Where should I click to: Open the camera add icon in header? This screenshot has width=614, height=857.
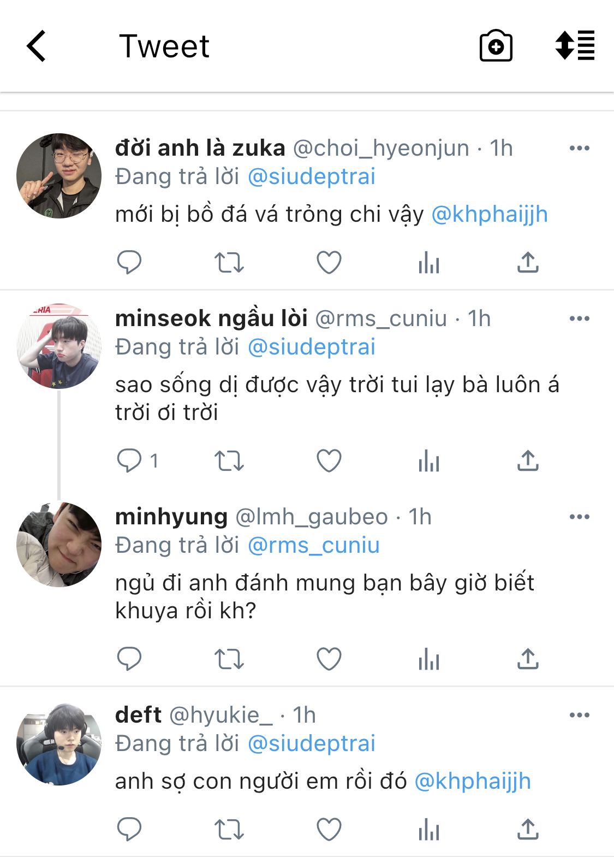pyautogui.click(x=496, y=46)
